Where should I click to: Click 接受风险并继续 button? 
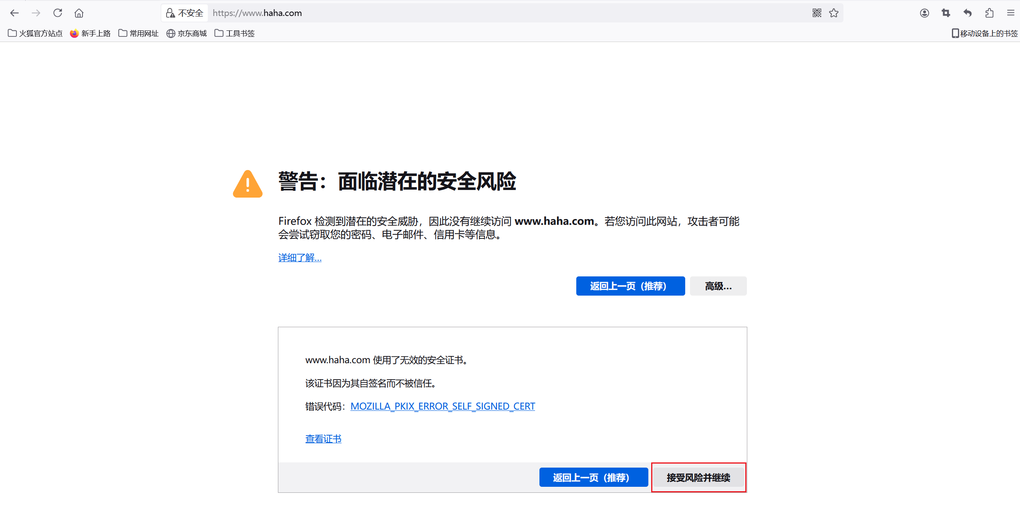click(698, 478)
